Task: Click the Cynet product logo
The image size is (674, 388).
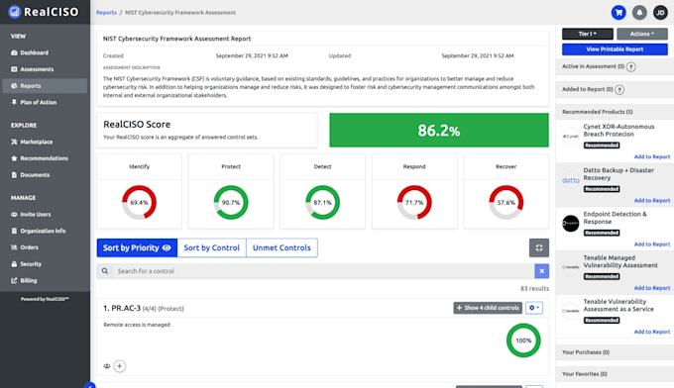Action: pos(571,136)
